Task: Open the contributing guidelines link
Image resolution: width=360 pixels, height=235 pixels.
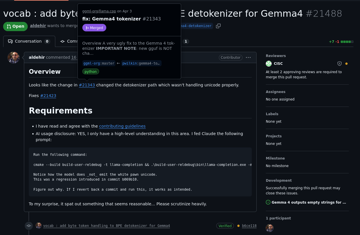Action: [122, 126]
